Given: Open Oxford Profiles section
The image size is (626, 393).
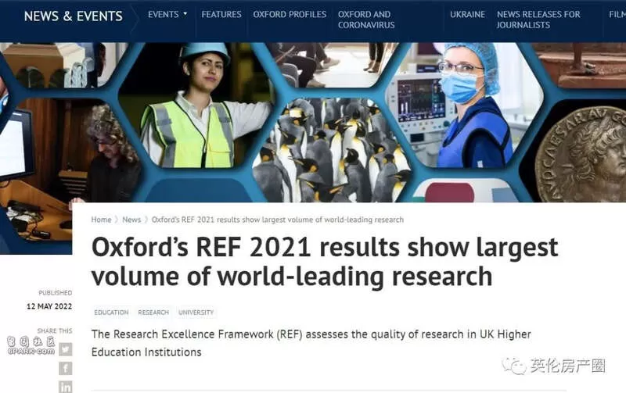Looking at the screenshot, I should coord(290,14).
